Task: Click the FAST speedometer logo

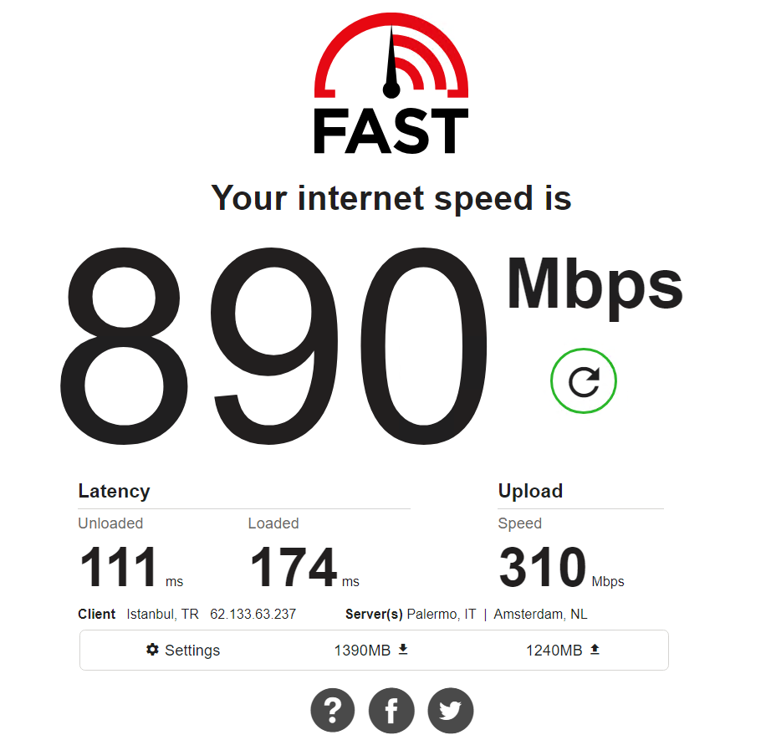Action: 391,83
